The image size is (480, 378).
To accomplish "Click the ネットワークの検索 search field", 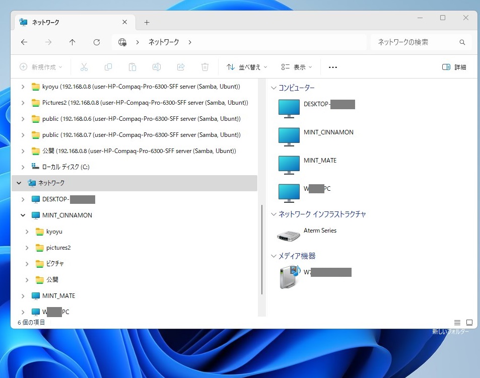I will point(416,42).
